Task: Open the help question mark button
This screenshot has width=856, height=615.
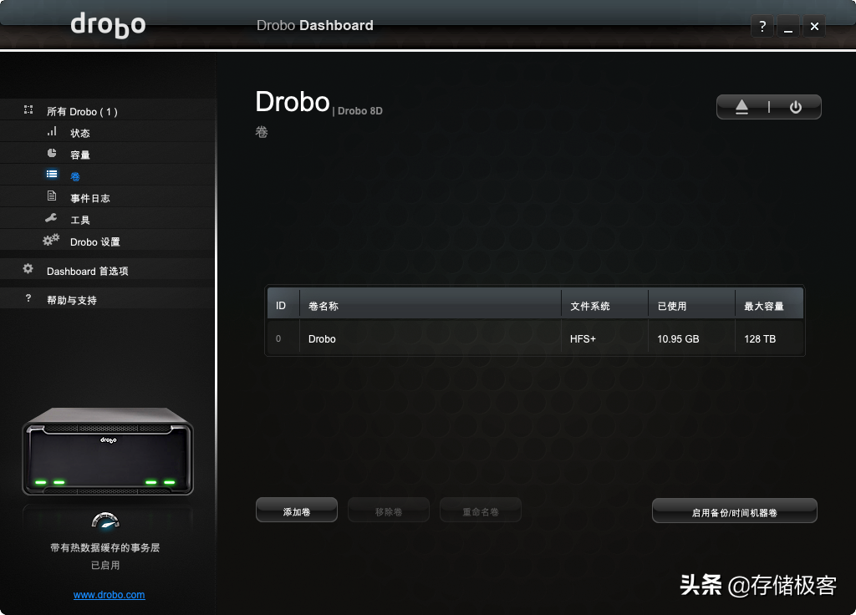Action: (x=762, y=26)
